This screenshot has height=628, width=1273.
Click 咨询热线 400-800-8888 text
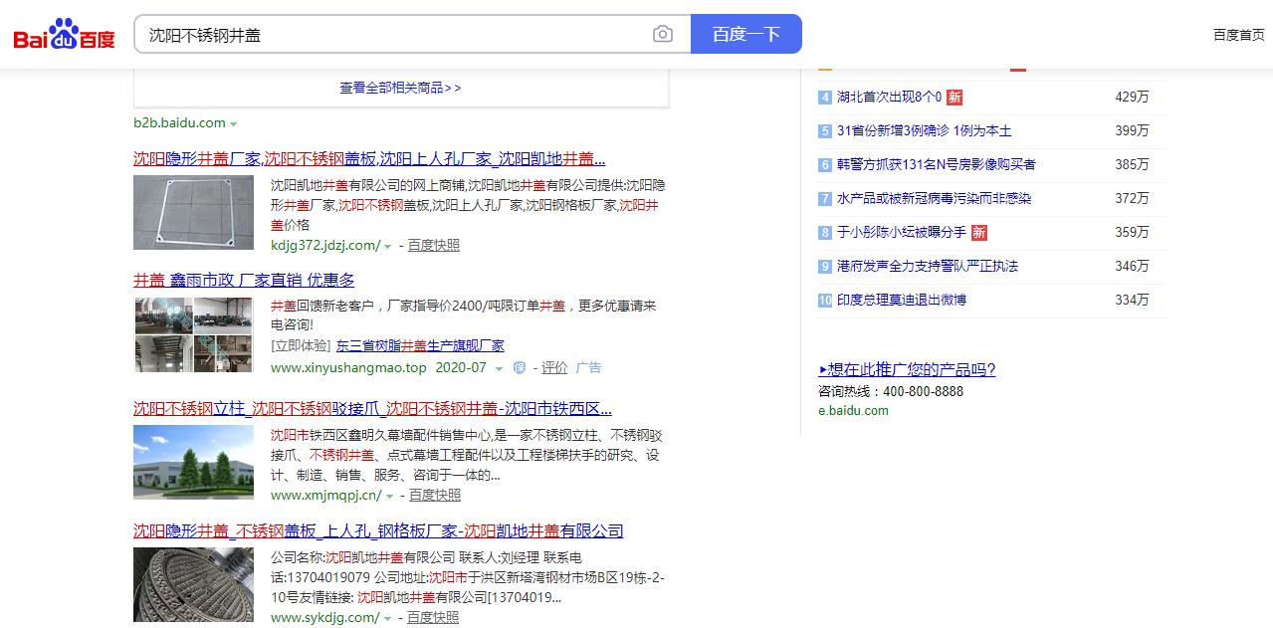[891, 391]
